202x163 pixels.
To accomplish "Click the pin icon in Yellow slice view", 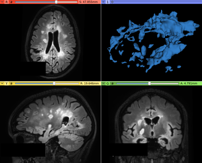I will click(x=2, y=83).
